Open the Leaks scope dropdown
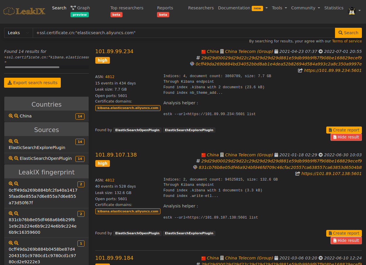 (18, 33)
